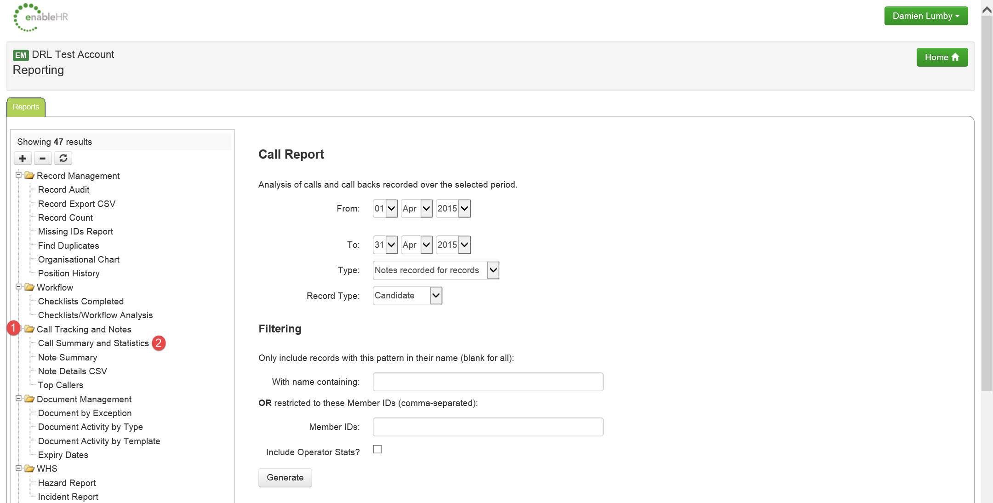The height and width of the screenshot is (503, 993).
Task: Click the refresh reports tree icon
Action: pos(63,158)
